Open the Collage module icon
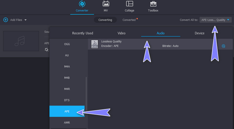Viewport: 234px width, 129px height. [129, 4]
